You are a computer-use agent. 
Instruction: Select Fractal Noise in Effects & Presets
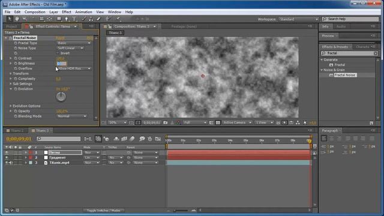pos(345,75)
